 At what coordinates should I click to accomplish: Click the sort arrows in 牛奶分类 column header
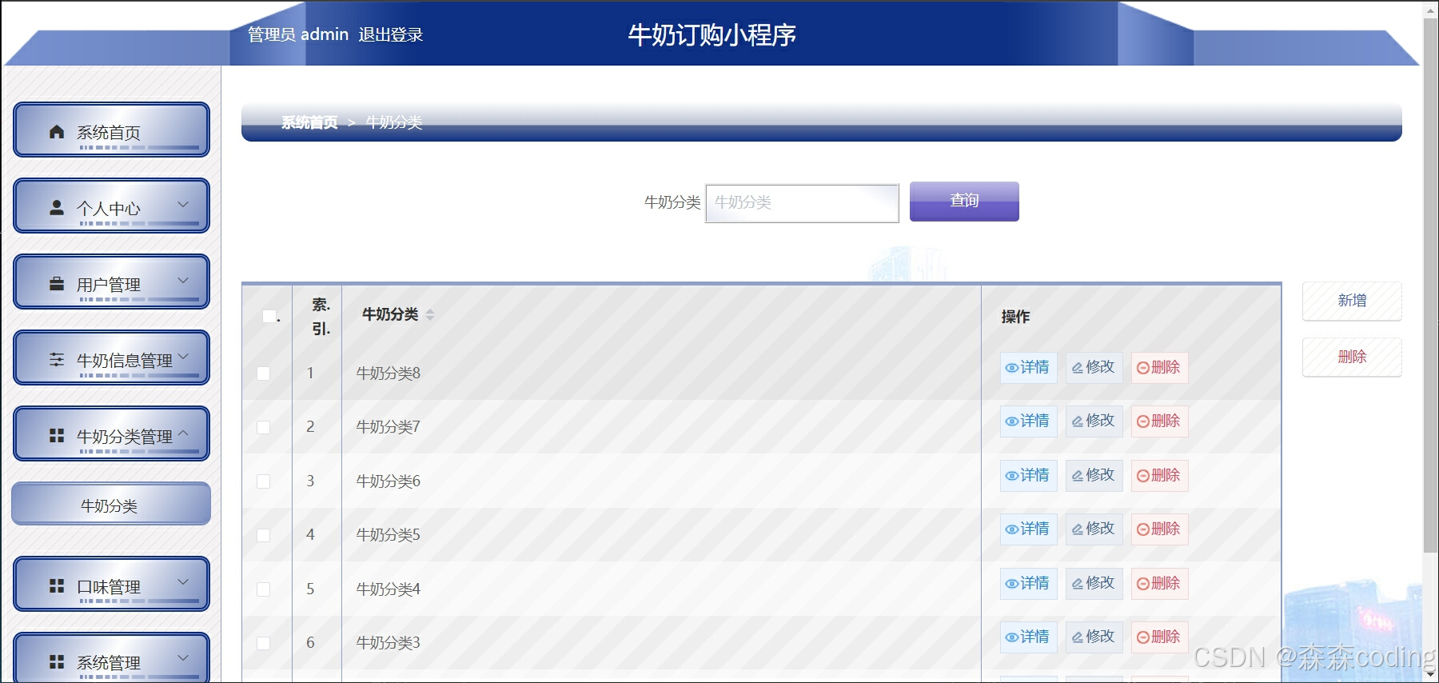pyautogui.click(x=430, y=314)
